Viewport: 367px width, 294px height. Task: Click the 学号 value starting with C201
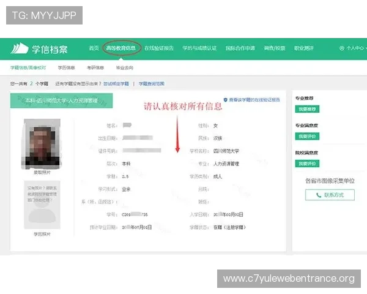coord(135,214)
